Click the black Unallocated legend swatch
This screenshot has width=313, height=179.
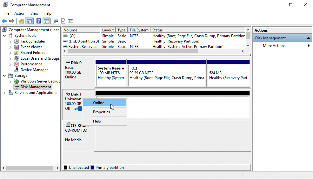tap(65, 168)
